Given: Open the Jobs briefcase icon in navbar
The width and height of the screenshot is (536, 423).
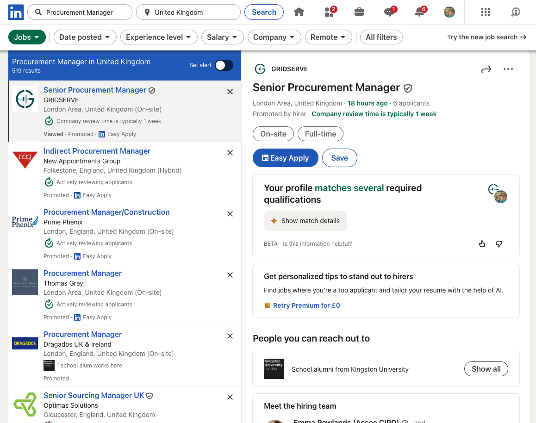Looking at the screenshot, I should [x=359, y=12].
